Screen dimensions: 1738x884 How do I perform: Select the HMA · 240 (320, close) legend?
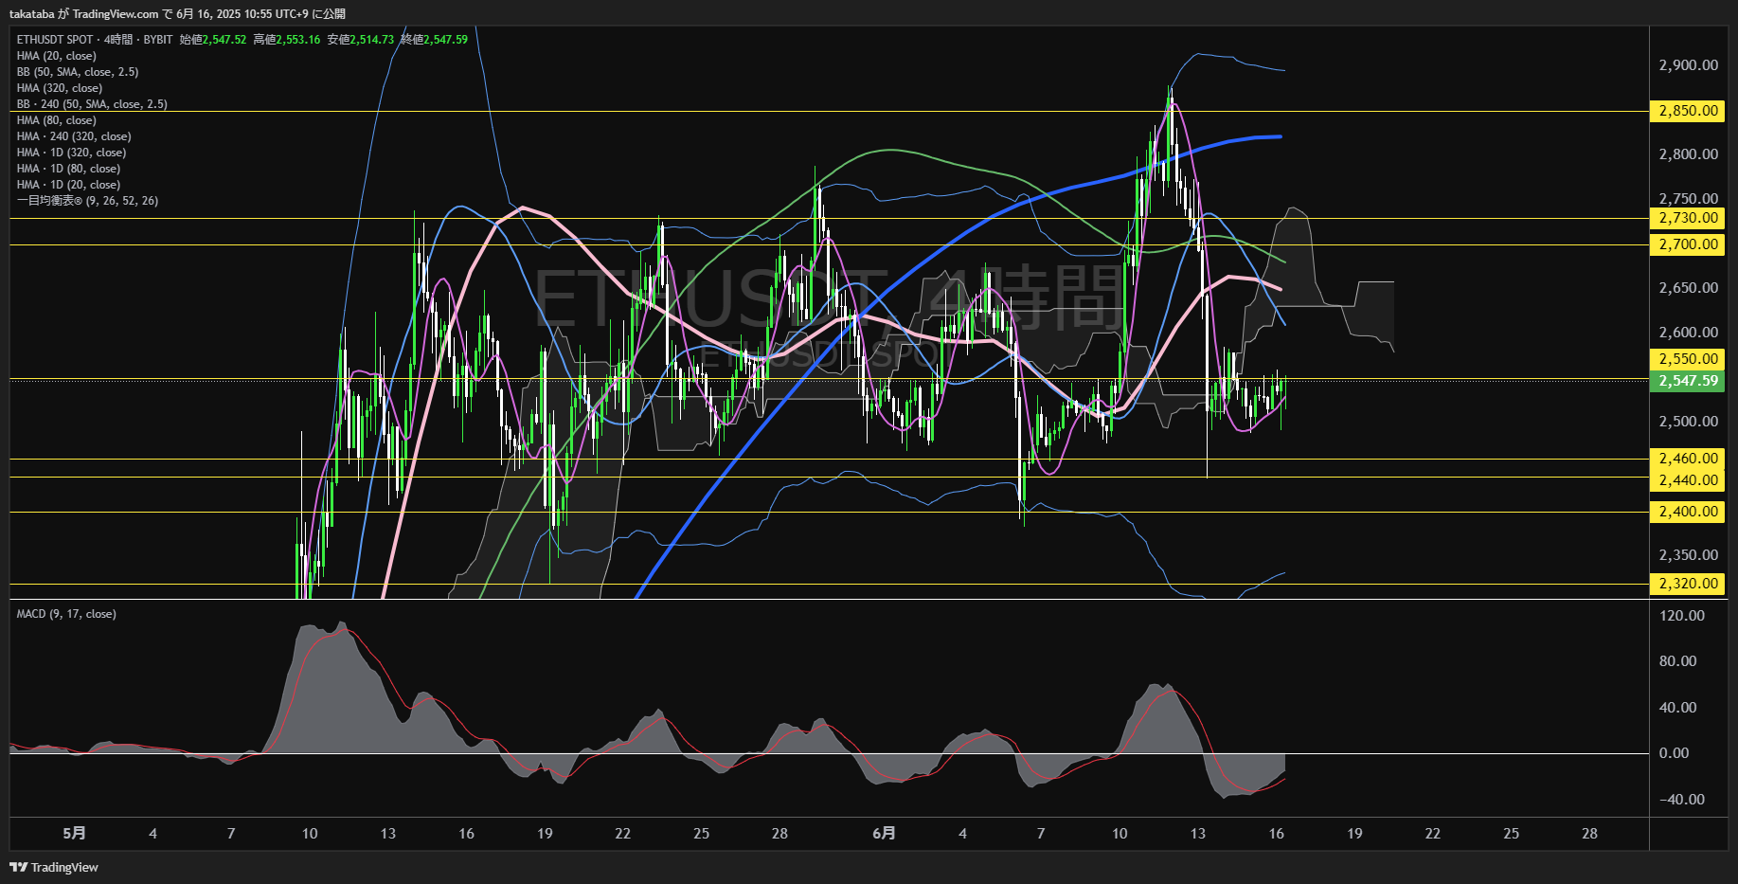[x=74, y=136]
